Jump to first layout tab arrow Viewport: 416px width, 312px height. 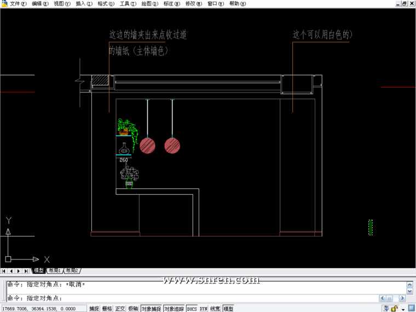[x=4, y=271]
